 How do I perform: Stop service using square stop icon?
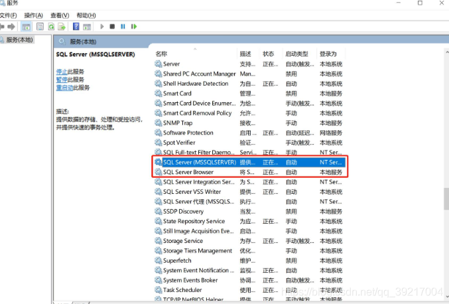[x=112, y=27]
